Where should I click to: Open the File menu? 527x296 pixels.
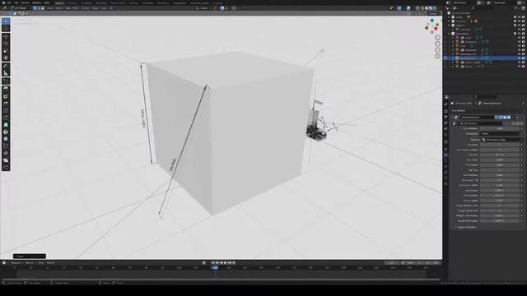tap(9, 2)
